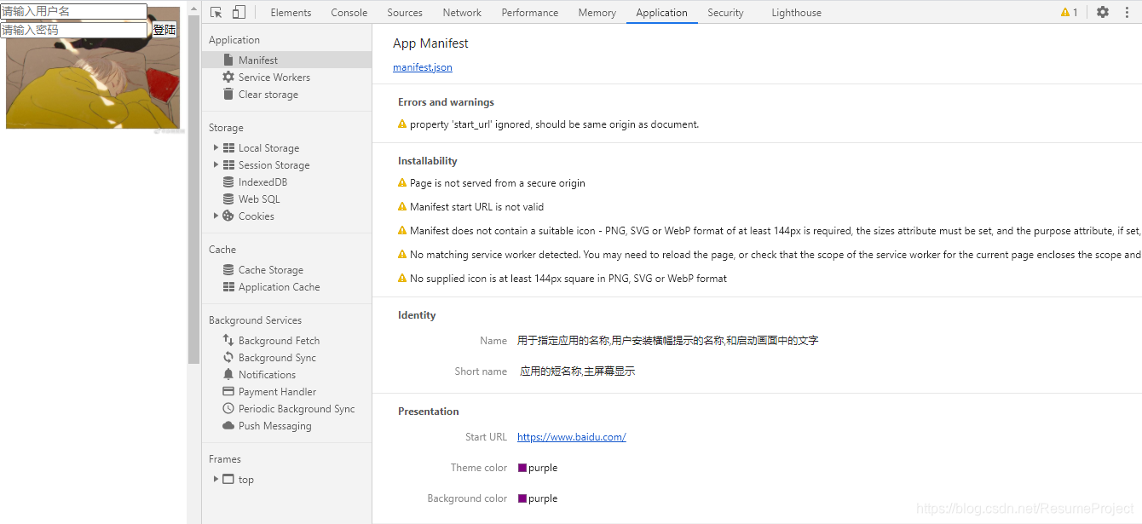Click the Short name value text
Image resolution: width=1142 pixels, height=524 pixels.
(578, 371)
